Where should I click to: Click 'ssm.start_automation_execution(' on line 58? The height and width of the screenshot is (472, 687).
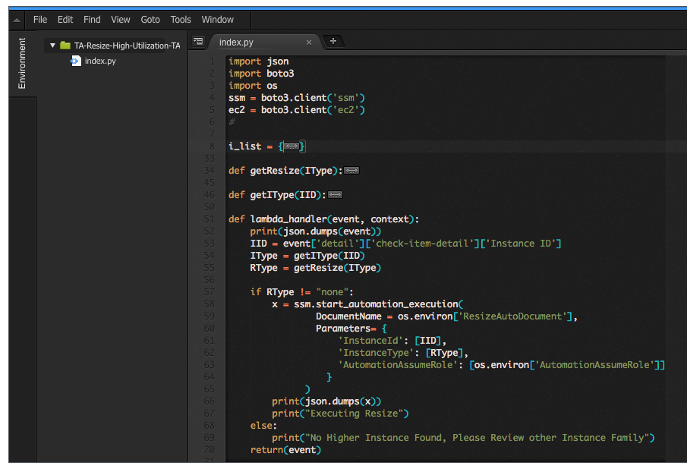click(x=379, y=304)
